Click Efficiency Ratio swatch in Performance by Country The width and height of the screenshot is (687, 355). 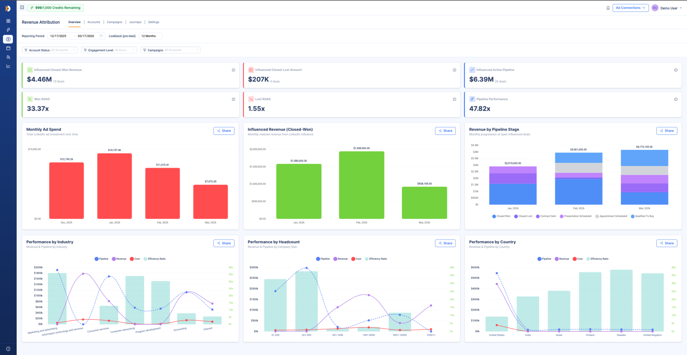pos(588,259)
